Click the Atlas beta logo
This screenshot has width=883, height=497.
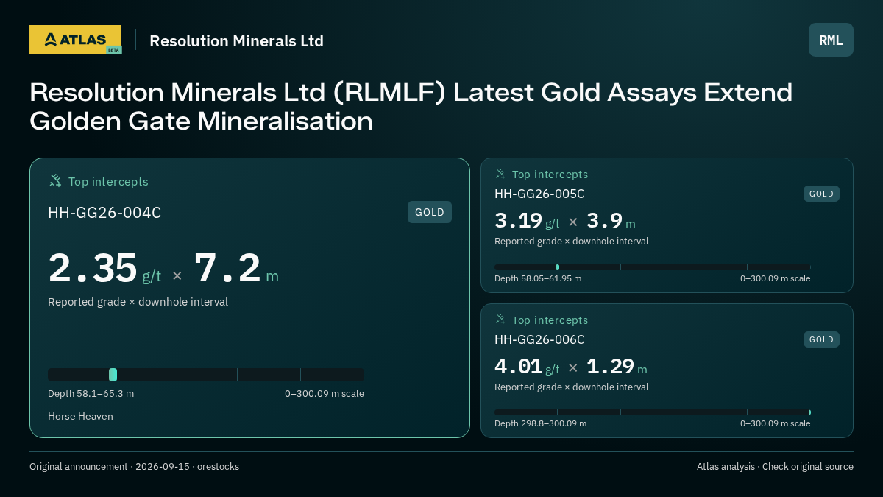tap(75, 40)
